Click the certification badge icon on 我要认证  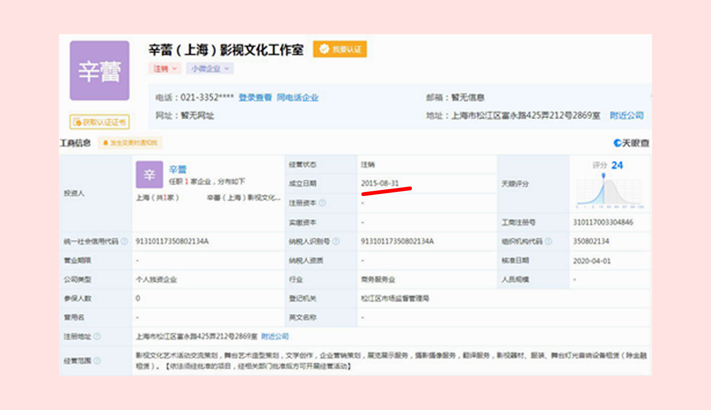tap(324, 49)
